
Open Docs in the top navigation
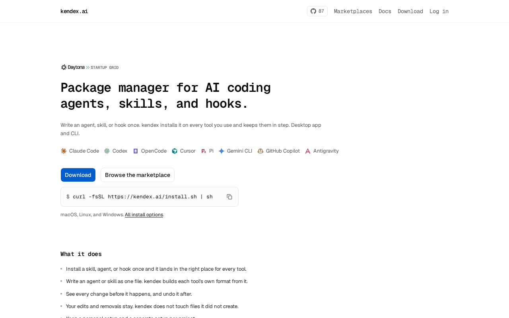click(x=385, y=11)
